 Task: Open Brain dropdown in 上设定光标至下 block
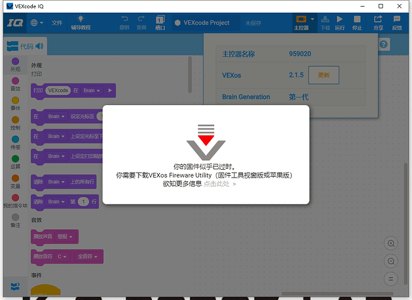click(56, 136)
